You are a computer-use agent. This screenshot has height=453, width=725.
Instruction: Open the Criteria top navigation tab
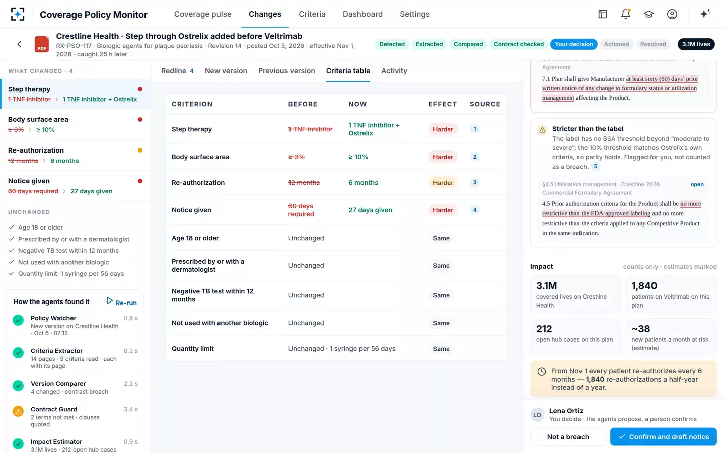coord(312,14)
